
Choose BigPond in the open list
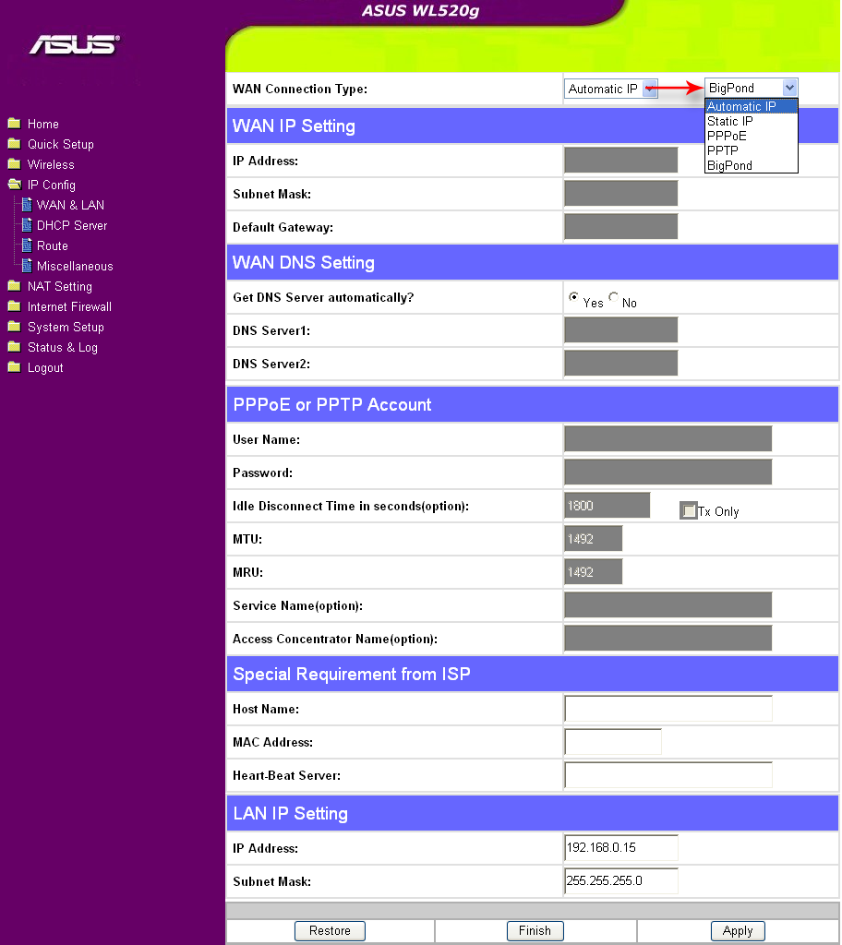click(x=752, y=165)
